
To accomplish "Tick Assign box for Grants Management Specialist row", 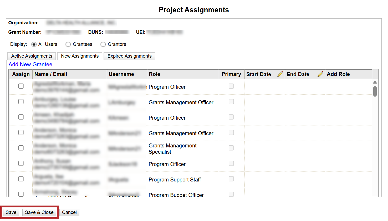I will [x=21, y=148].
